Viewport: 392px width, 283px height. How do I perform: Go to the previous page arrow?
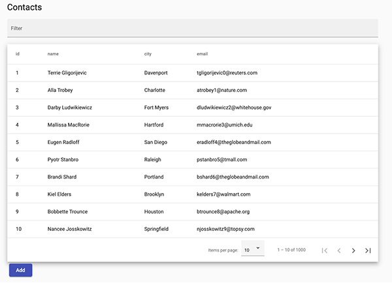338,250
